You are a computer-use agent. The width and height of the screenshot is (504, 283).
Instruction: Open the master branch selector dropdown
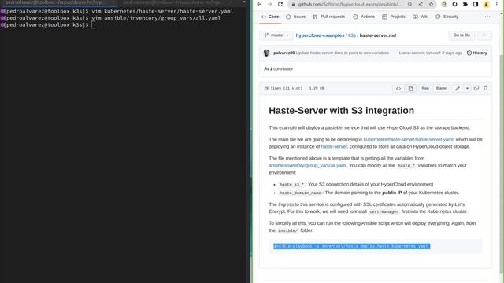[x=276, y=35]
